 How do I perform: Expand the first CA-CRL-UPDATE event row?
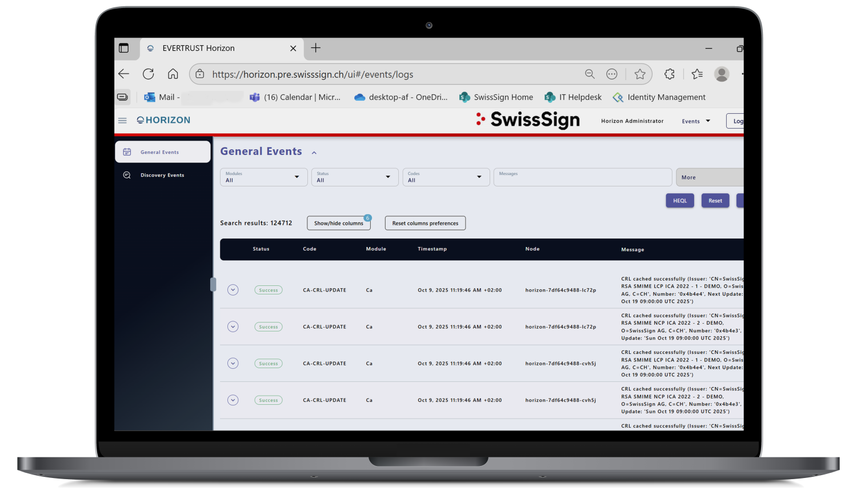233,290
